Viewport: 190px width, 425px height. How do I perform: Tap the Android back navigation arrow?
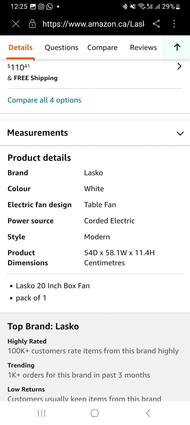click(x=148, y=413)
